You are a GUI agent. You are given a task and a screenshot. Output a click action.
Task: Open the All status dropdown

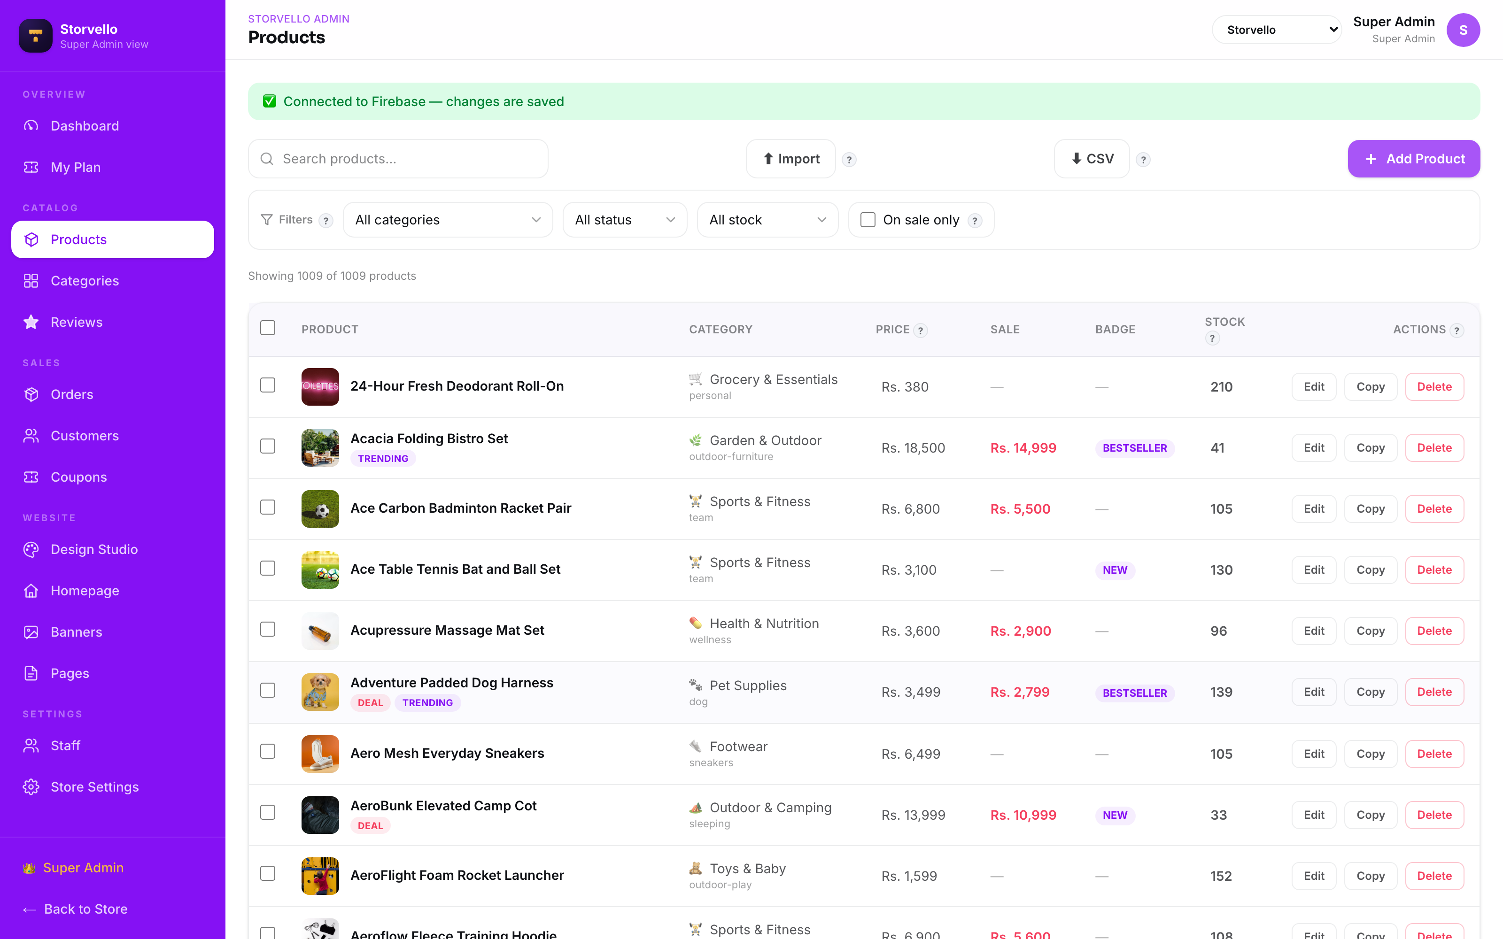(625, 220)
